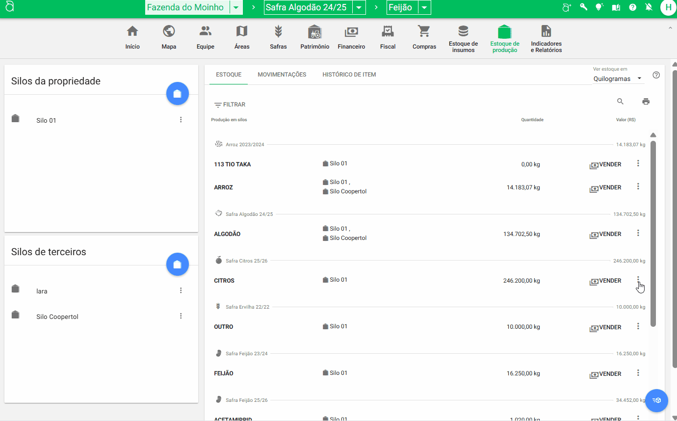Image resolution: width=677 pixels, height=421 pixels.
Task: Open the three-dot menu for Silo Coopertol
Action: 181,316
